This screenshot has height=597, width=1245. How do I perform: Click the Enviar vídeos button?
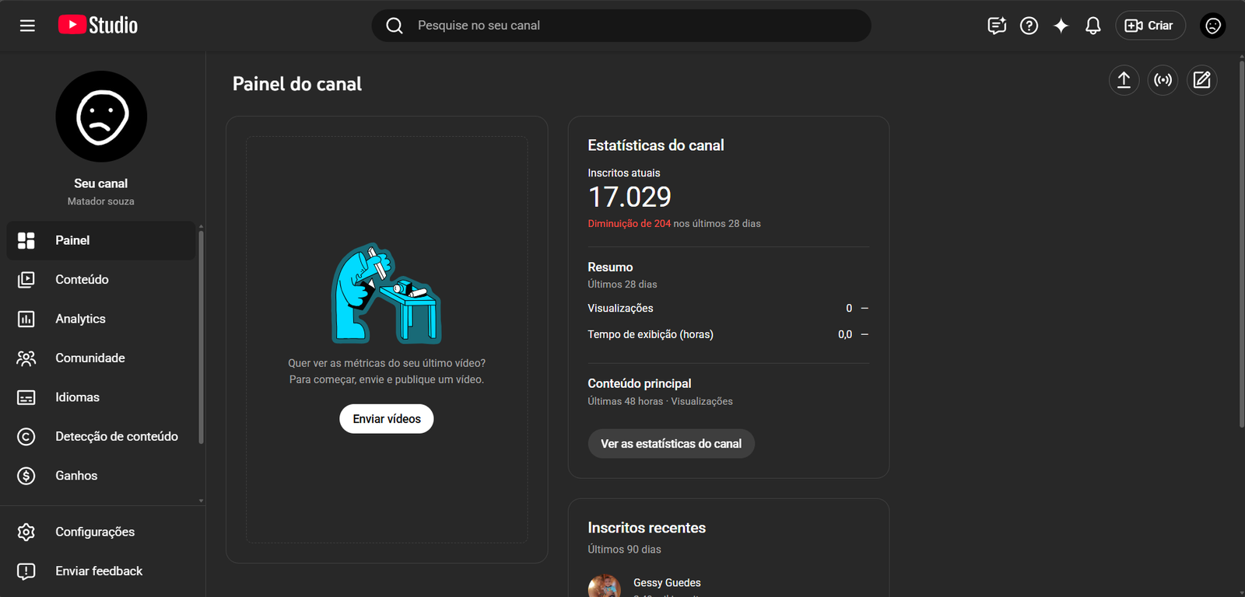click(387, 419)
